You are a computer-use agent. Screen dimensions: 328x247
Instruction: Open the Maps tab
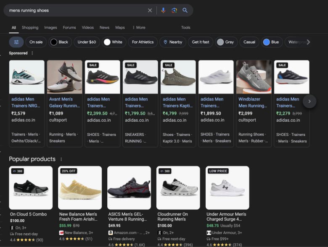tap(120, 28)
